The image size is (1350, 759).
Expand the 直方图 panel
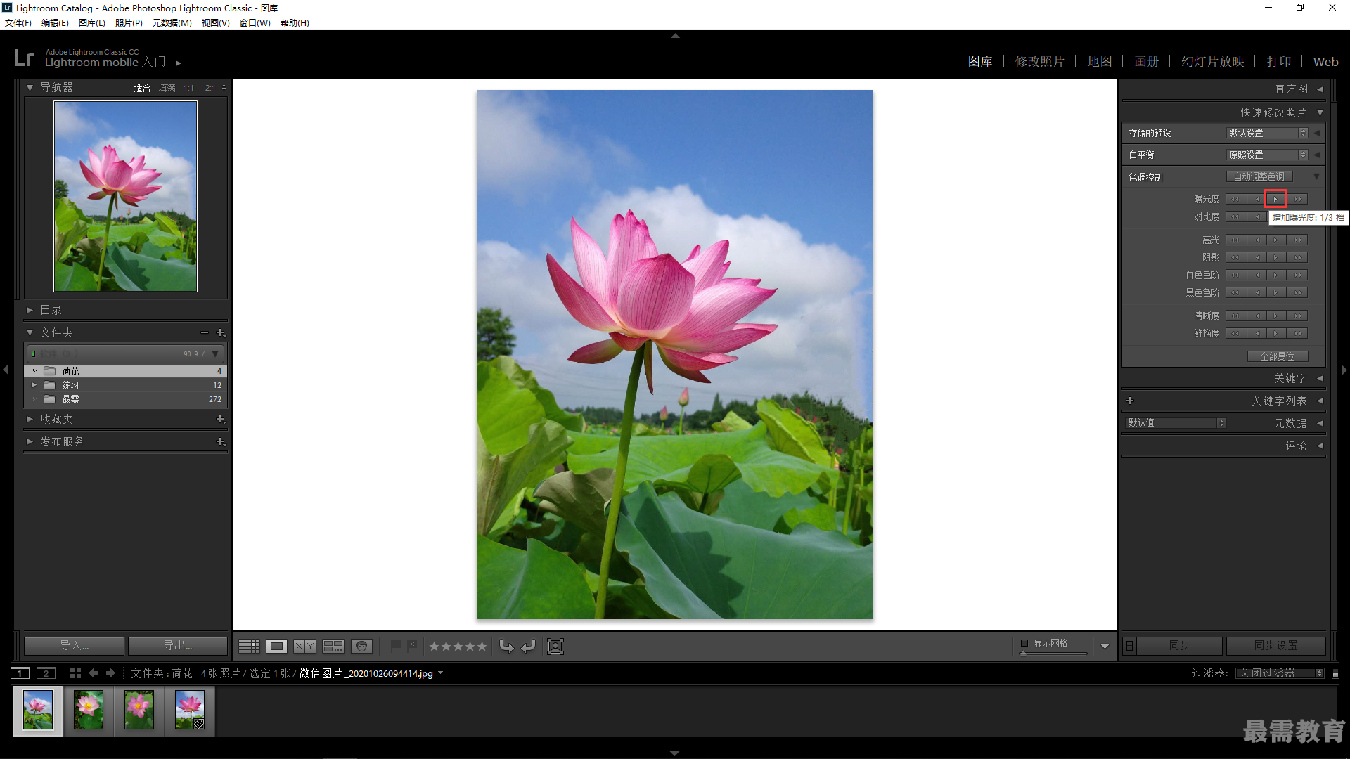[x=1320, y=89]
